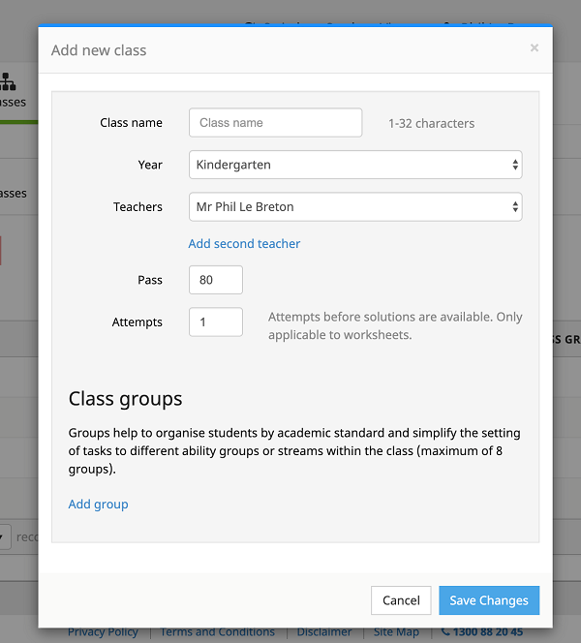The image size is (581, 643).
Task: Expand the Teachers dropdown
Action: (354, 206)
